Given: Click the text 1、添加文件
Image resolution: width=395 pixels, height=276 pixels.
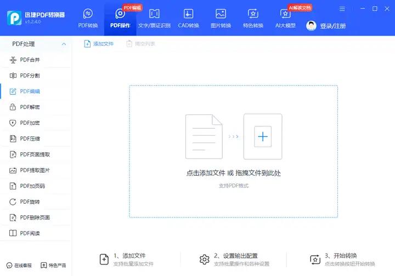Looking at the screenshot, I should [129, 256].
